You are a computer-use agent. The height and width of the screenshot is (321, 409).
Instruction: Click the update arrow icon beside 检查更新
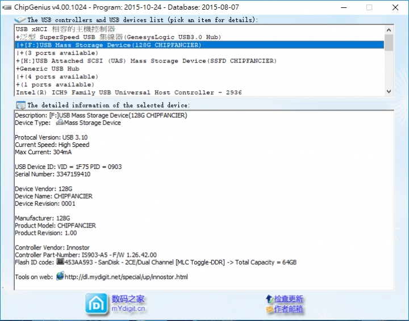tap(269, 299)
